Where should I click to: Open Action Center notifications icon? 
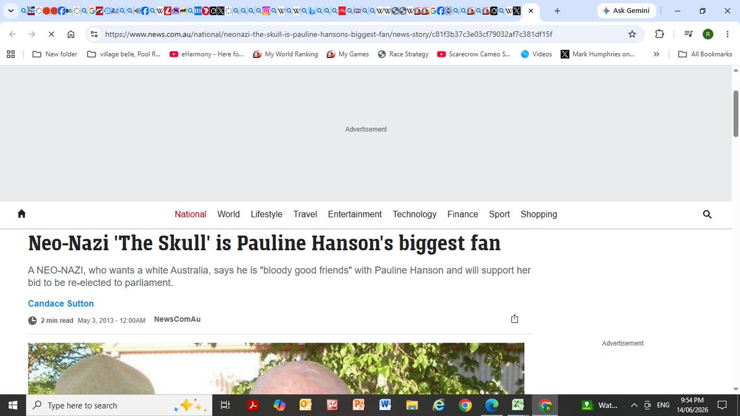[x=721, y=405]
